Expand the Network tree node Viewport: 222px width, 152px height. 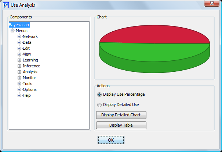(x=19, y=37)
